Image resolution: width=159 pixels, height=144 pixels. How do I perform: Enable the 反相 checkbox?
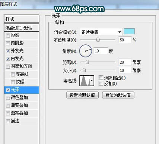click(x=101, y=83)
